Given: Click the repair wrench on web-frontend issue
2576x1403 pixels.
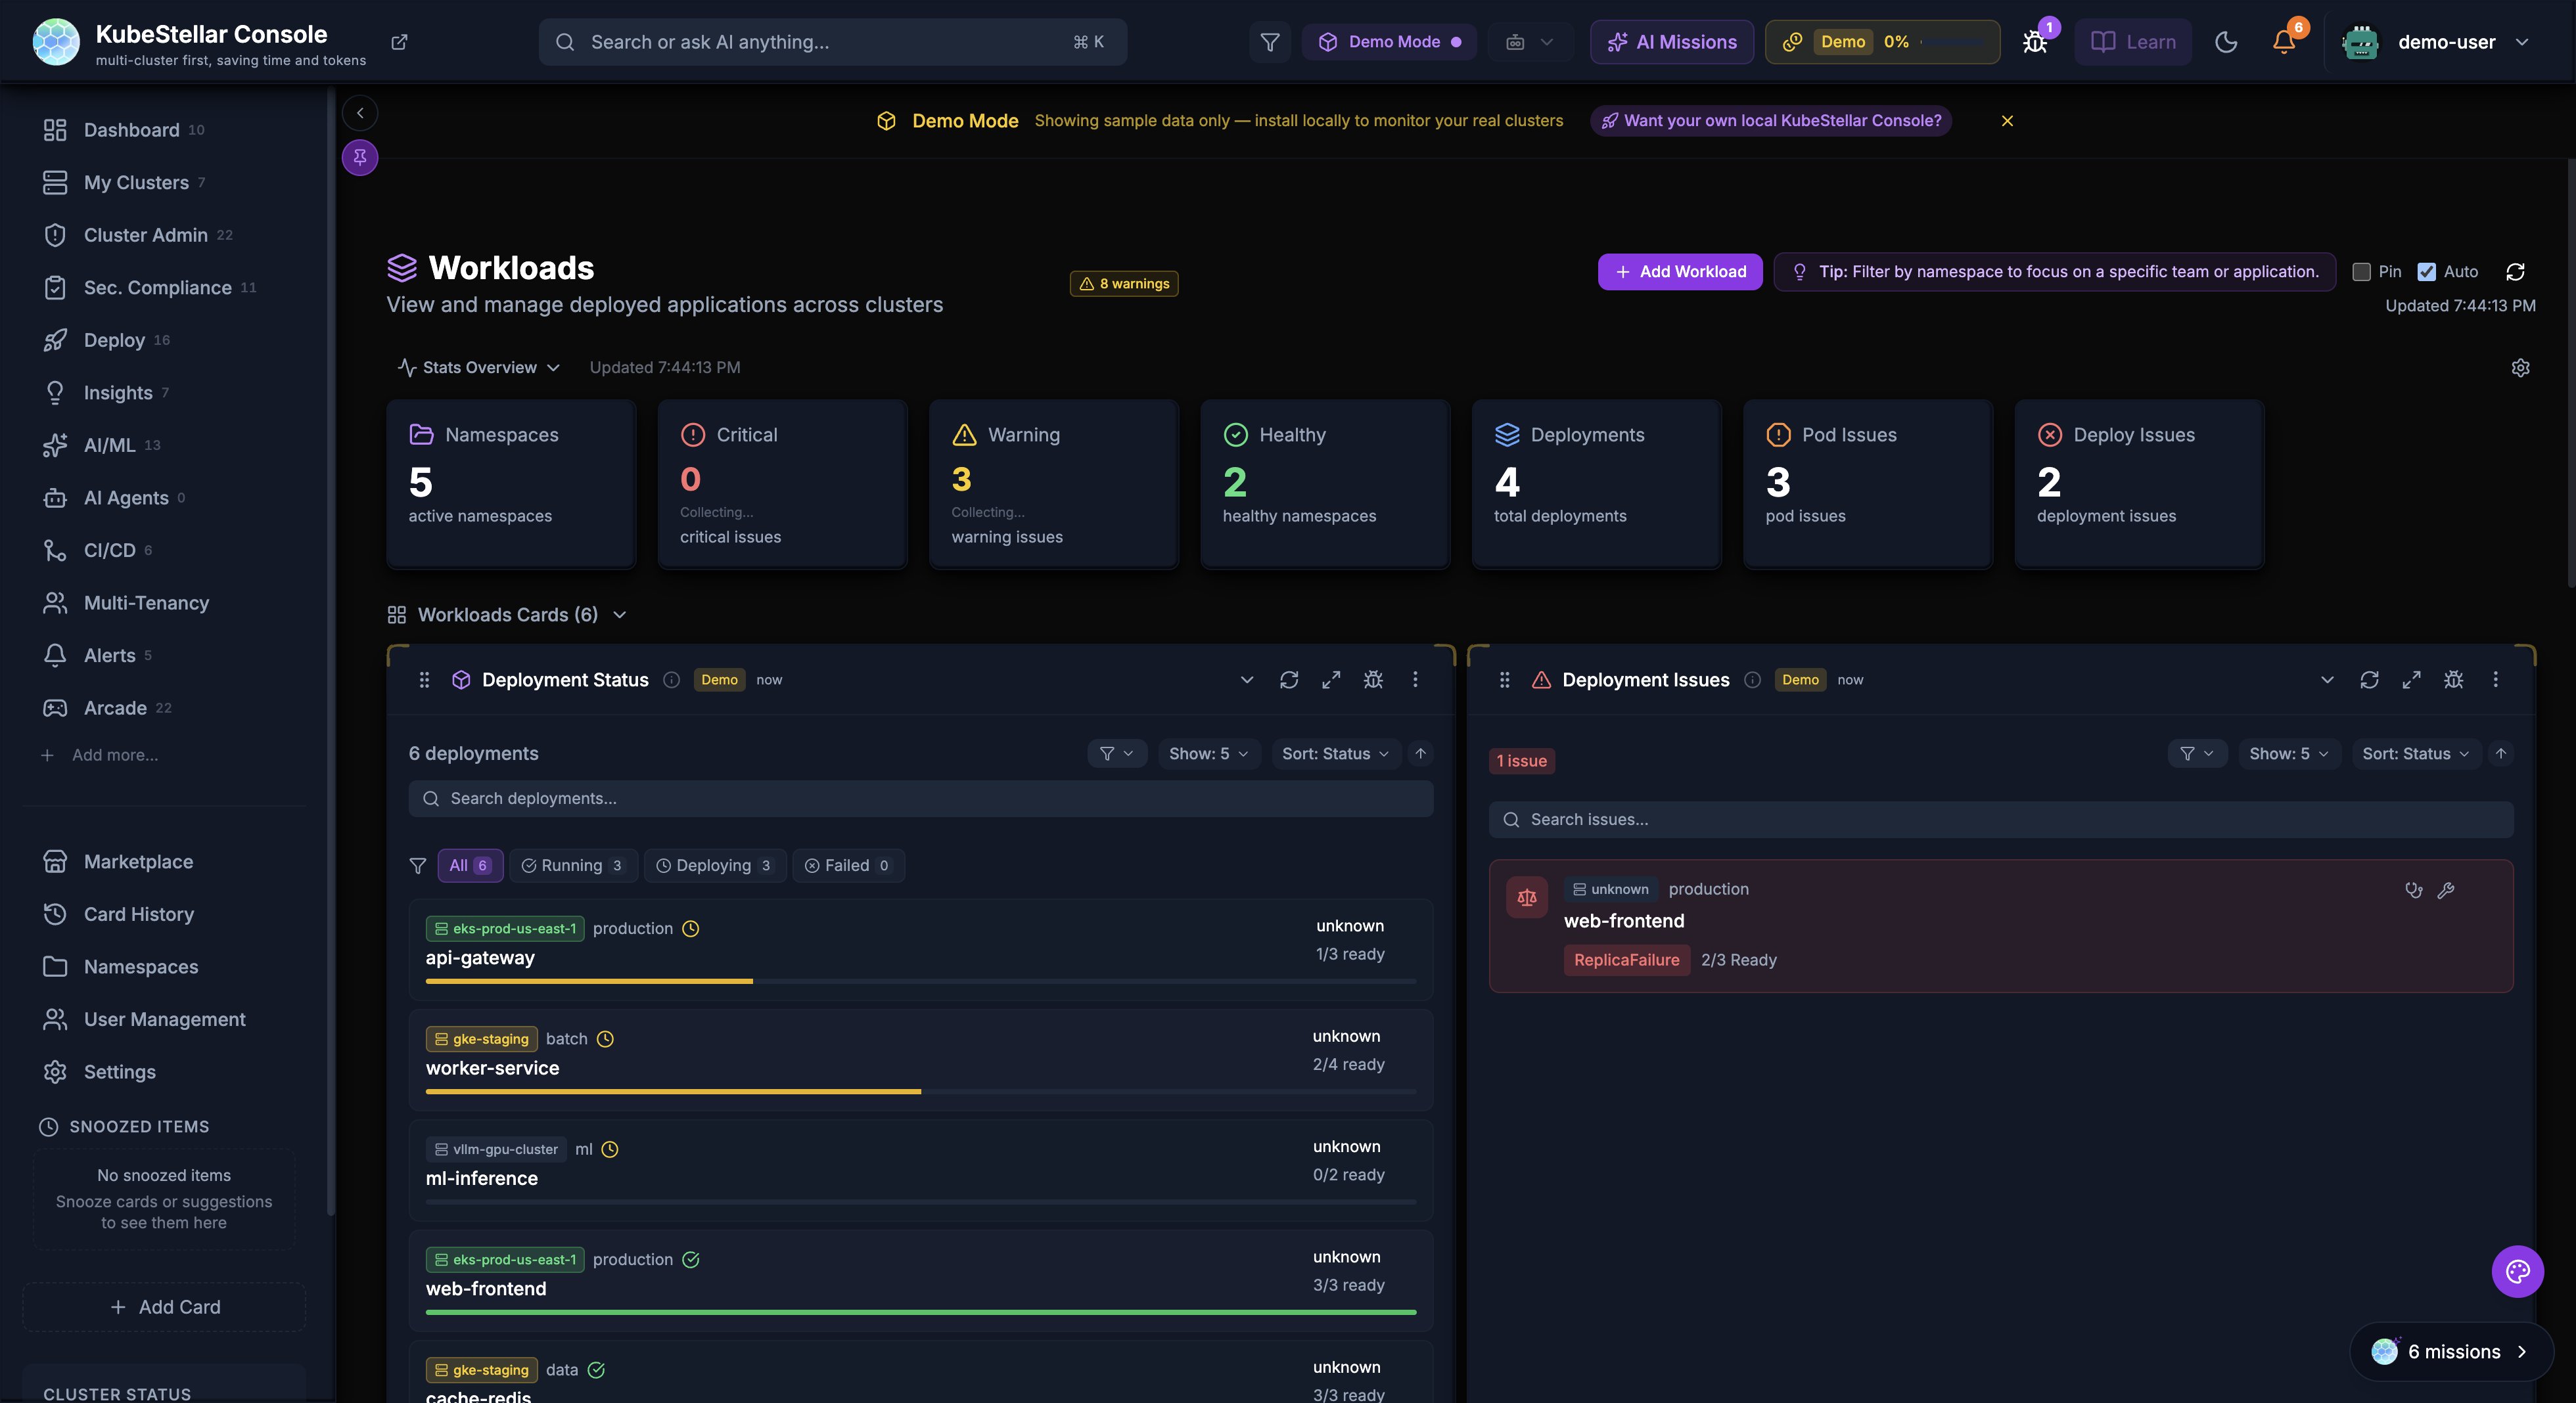Looking at the screenshot, I should [2446, 891].
